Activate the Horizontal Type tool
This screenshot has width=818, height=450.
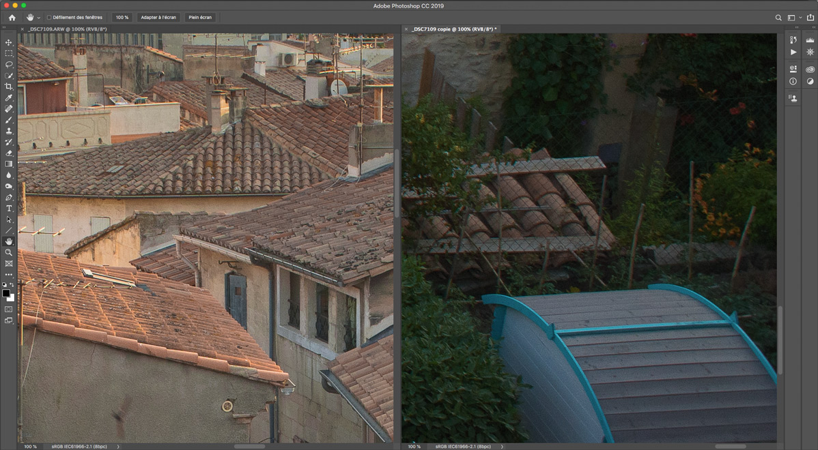[x=9, y=208]
